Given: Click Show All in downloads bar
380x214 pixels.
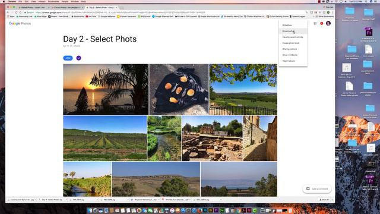Looking at the screenshot, I should pos(324,200).
